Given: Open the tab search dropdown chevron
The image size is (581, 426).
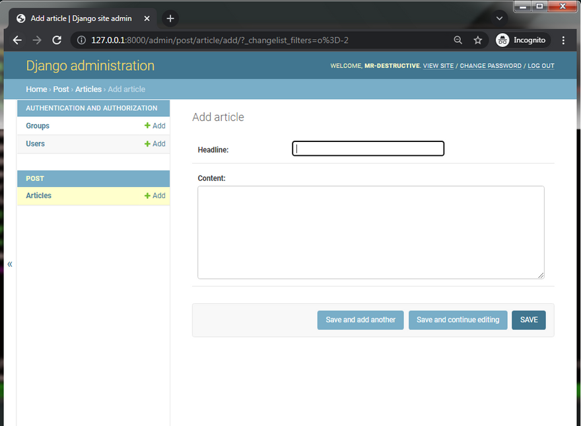Looking at the screenshot, I should tap(499, 18).
